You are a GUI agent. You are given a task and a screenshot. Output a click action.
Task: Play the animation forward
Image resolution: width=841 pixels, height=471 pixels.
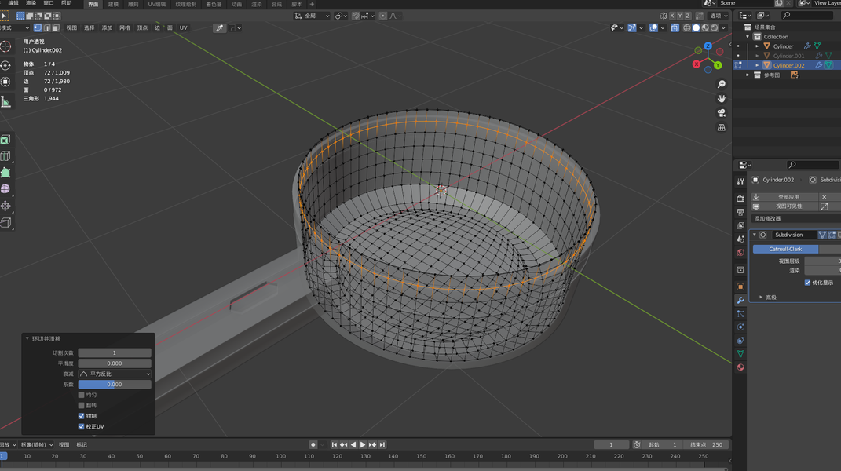363,445
